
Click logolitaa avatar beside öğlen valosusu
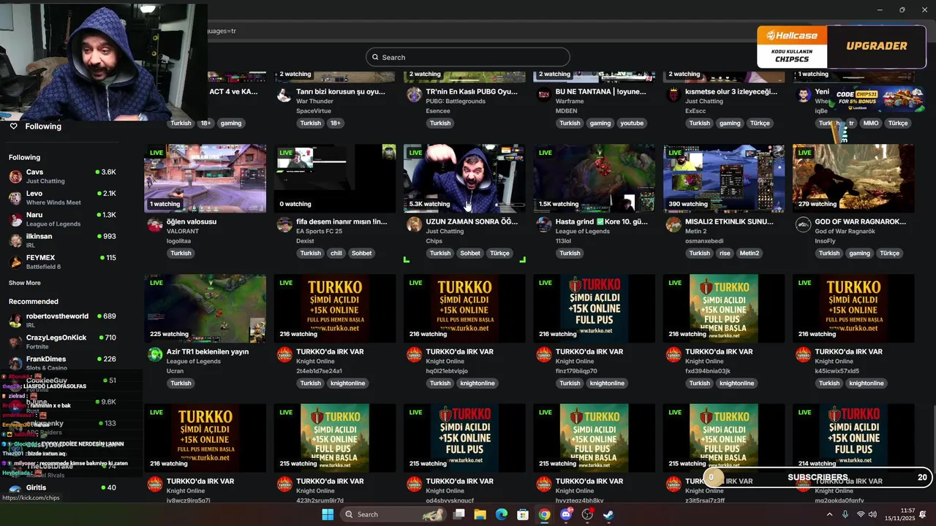155,225
